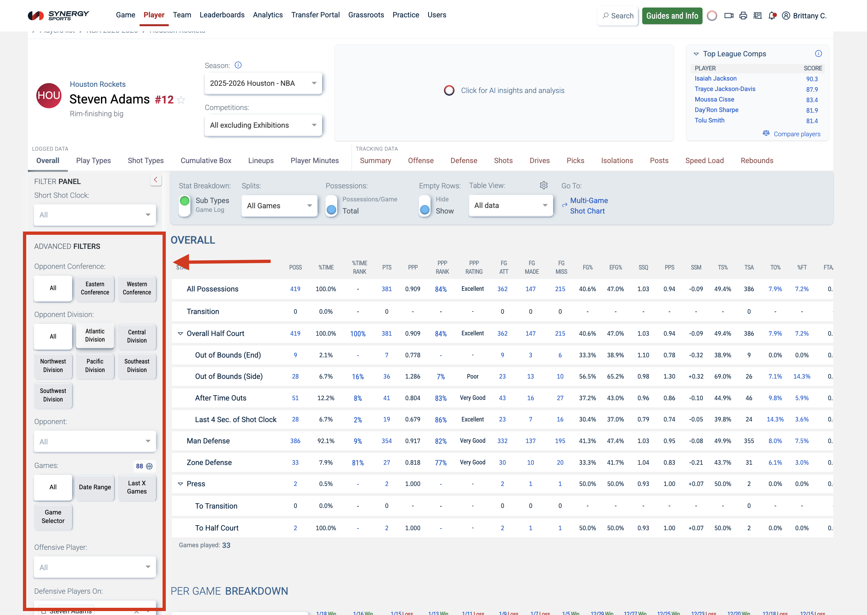Screen dimensions: 867x615
Task: Click All Possessions POSS value 419
Action: [295, 289]
